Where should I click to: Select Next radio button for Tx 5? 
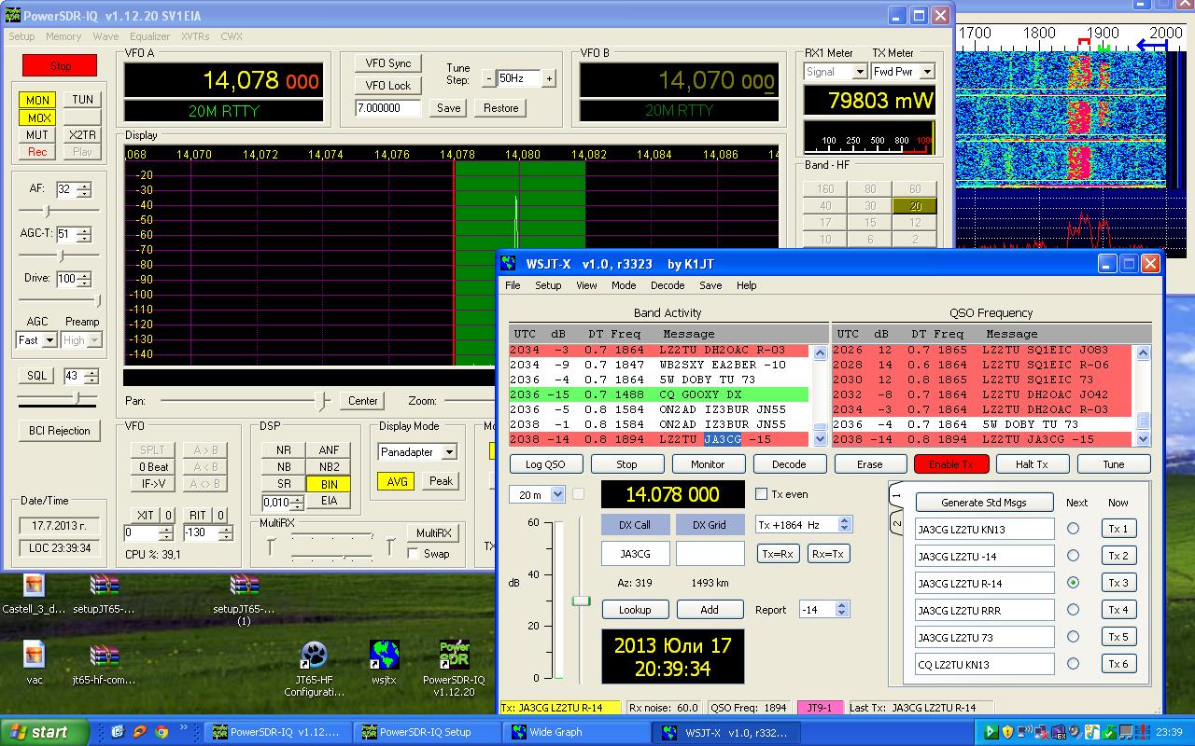pyautogui.click(x=1073, y=637)
